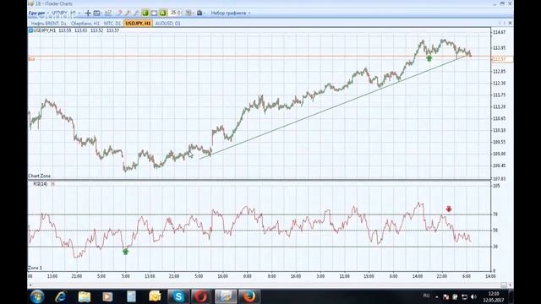Image resolution: width=541 pixels, height=304 pixels.
Task: Adjust the stepper arrows beside 25
Action: [x=179, y=13]
